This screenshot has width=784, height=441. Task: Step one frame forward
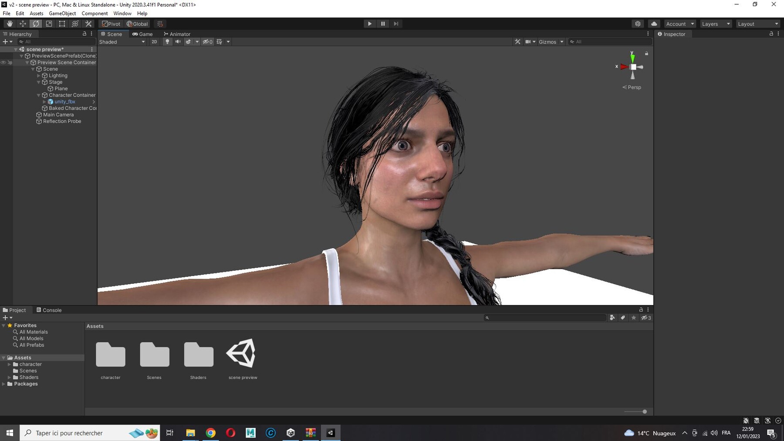tap(396, 24)
